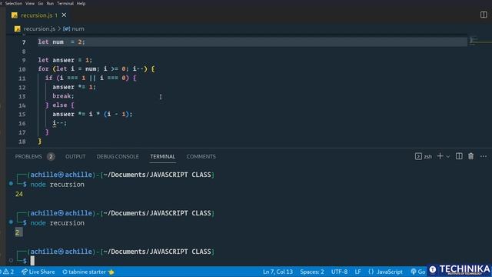This screenshot has width=492, height=277.
Task: Click the Go Live status bar item
Action: (418, 272)
